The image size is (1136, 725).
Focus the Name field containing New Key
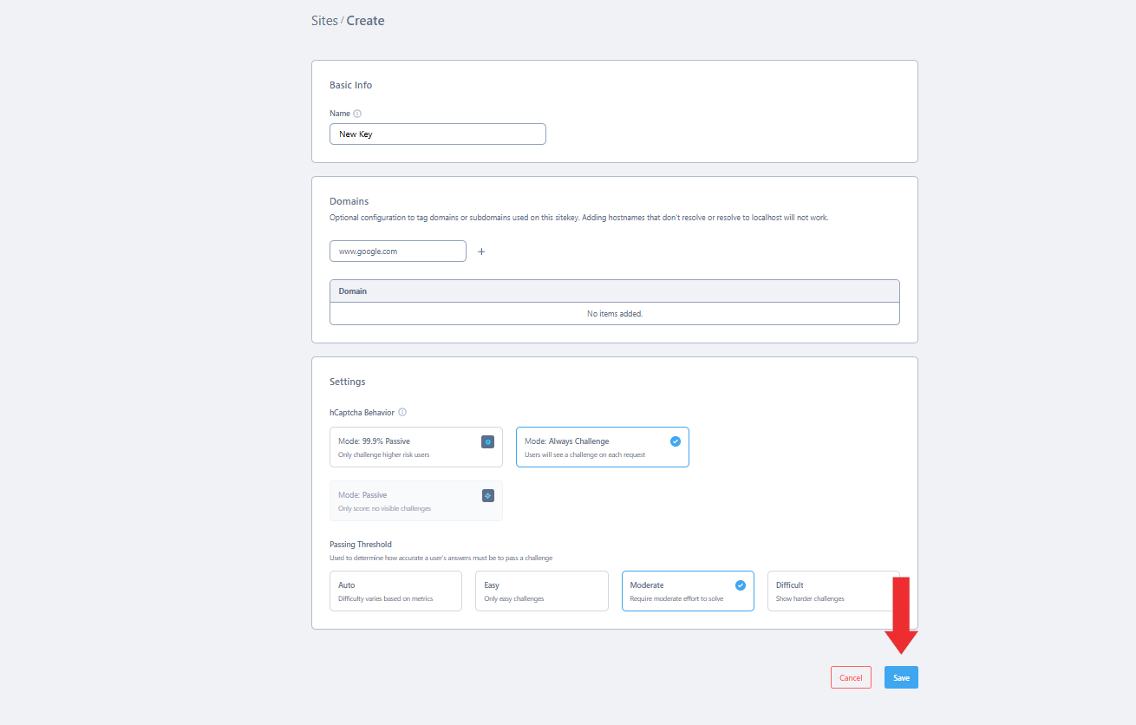(x=437, y=134)
